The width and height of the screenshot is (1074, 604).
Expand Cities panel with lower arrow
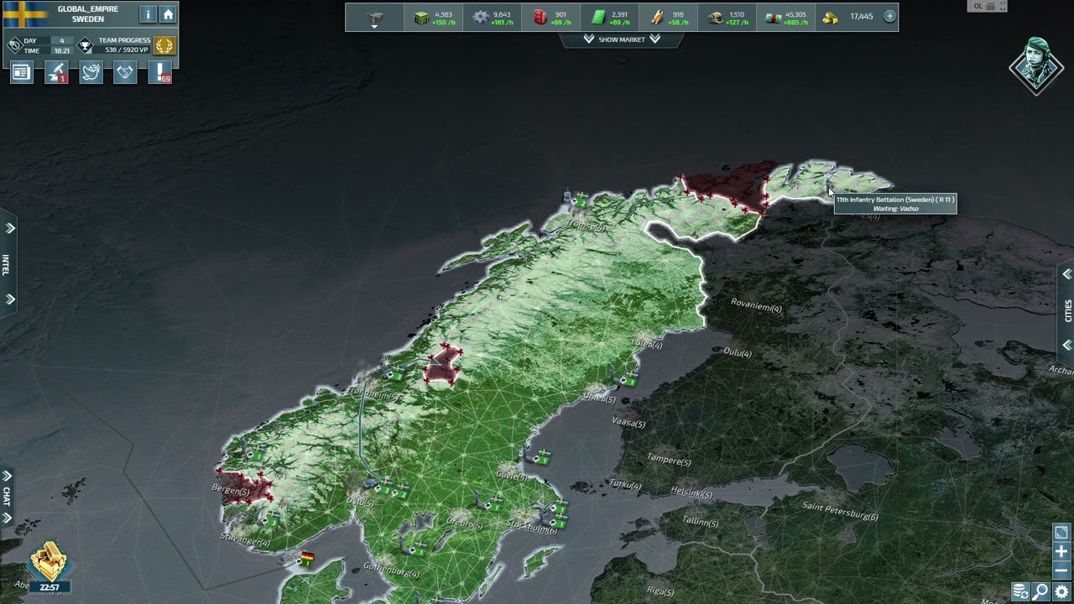[x=1066, y=345]
